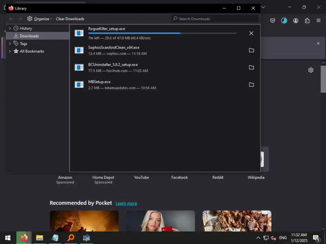
Task: Click the RogueKiller_setup.exe file icon
Action: click(x=79, y=33)
